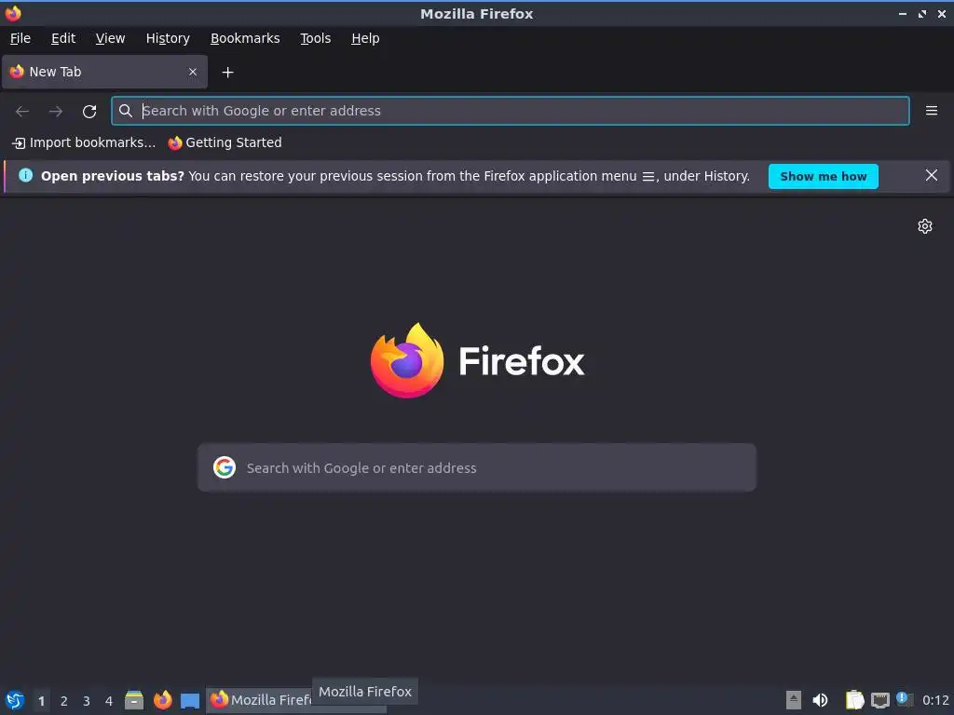Click the show desktop icon in taskbar
Screen dimensions: 954x715
click(190, 701)
